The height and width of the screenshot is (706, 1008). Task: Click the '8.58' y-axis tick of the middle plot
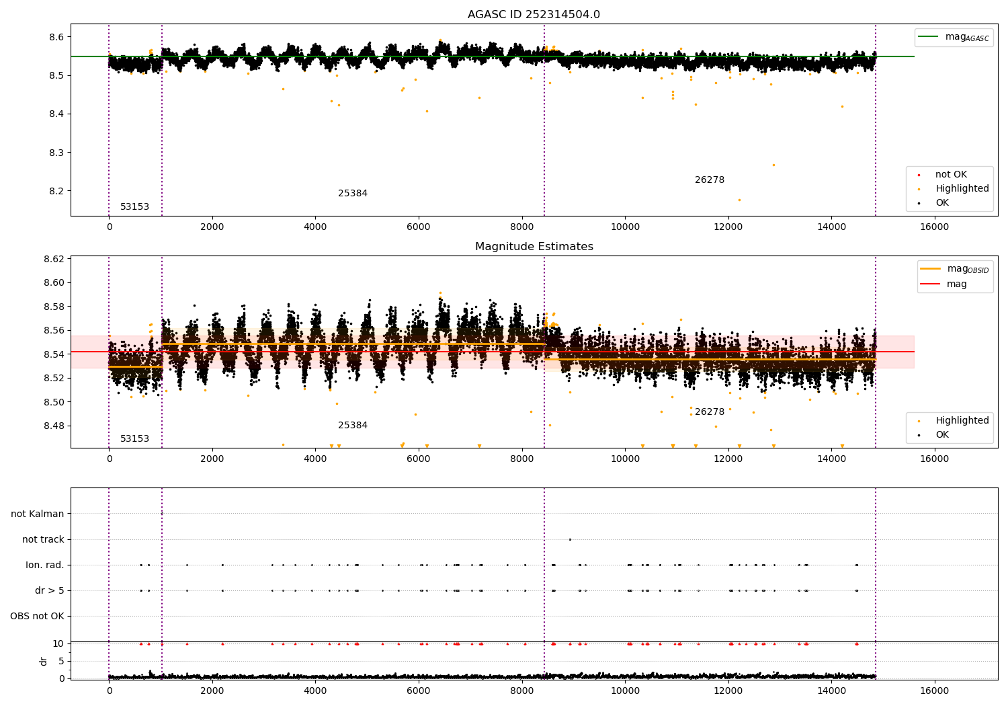pyautogui.click(x=54, y=307)
